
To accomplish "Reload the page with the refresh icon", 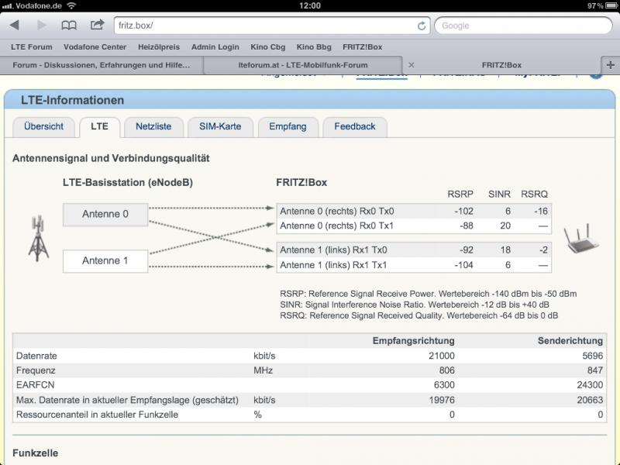I will tap(422, 26).
